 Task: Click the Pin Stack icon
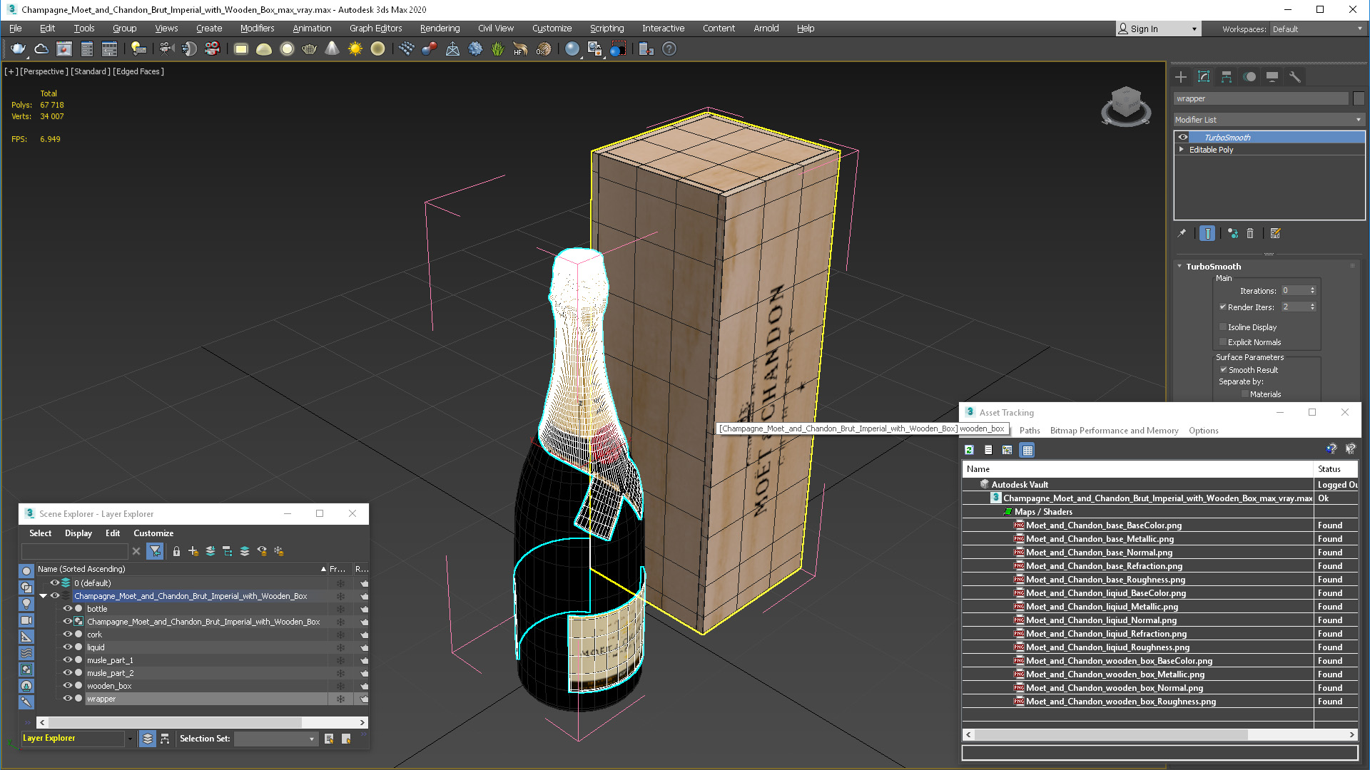pyautogui.click(x=1182, y=233)
